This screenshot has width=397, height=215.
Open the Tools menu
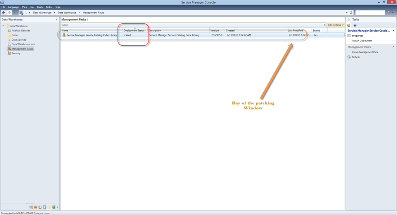coord(40,7)
